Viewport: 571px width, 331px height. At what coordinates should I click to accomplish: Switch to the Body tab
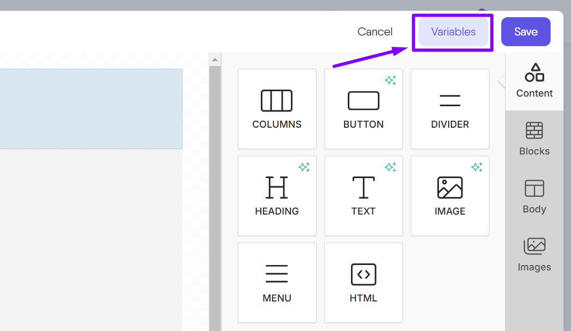click(534, 197)
